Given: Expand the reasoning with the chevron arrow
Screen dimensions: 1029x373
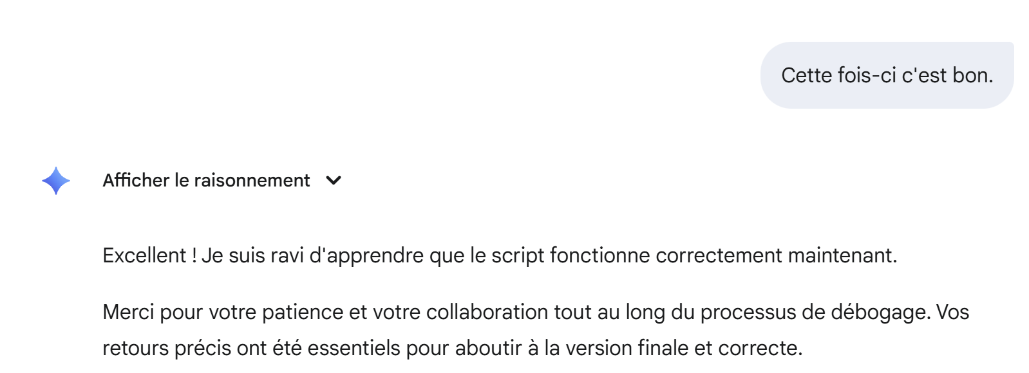Looking at the screenshot, I should click(334, 181).
